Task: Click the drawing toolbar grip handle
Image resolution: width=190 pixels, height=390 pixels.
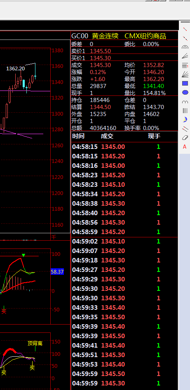Action: coord(185,22)
